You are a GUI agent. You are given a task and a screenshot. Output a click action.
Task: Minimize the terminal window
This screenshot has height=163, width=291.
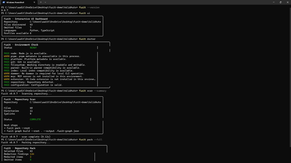pos(274,2)
